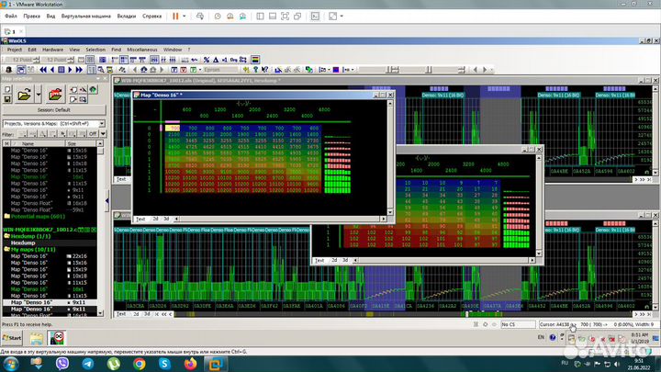
Task: Switch Map Denso 16 window to 3d view
Action: click(x=166, y=219)
